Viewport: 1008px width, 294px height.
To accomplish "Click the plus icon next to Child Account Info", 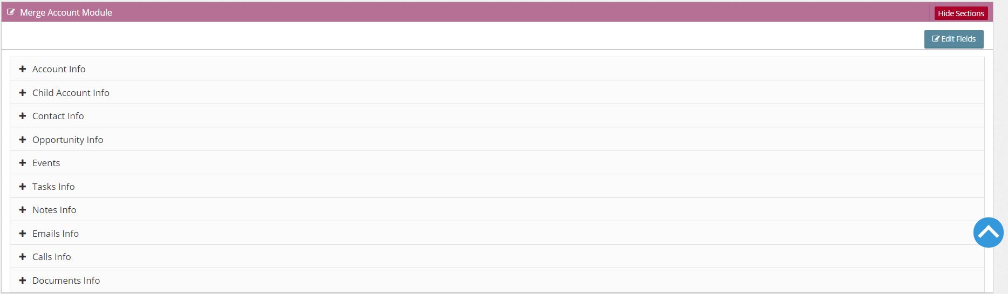I will (x=23, y=93).
